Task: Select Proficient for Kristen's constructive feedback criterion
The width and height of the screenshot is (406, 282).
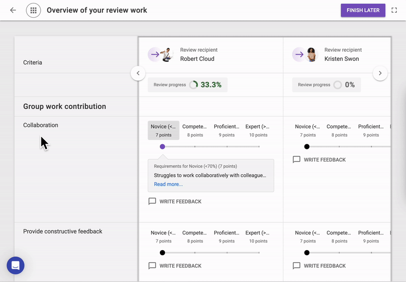Action: 371,236
